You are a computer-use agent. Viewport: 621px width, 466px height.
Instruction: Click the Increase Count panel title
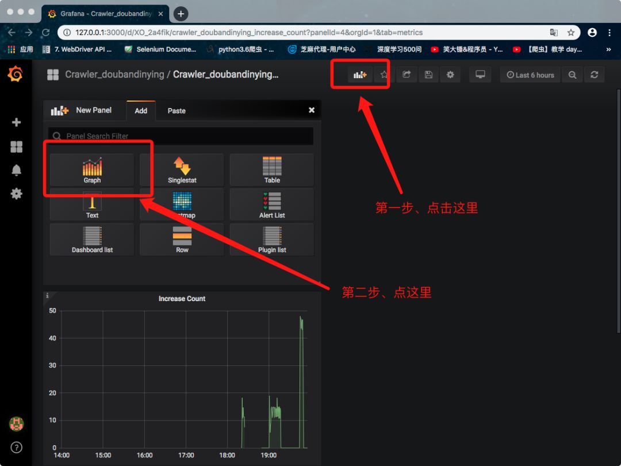point(182,299)
